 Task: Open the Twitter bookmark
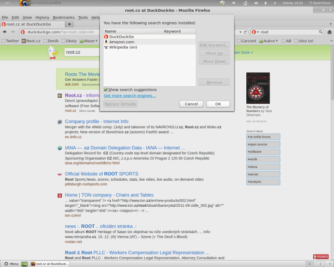10,41
